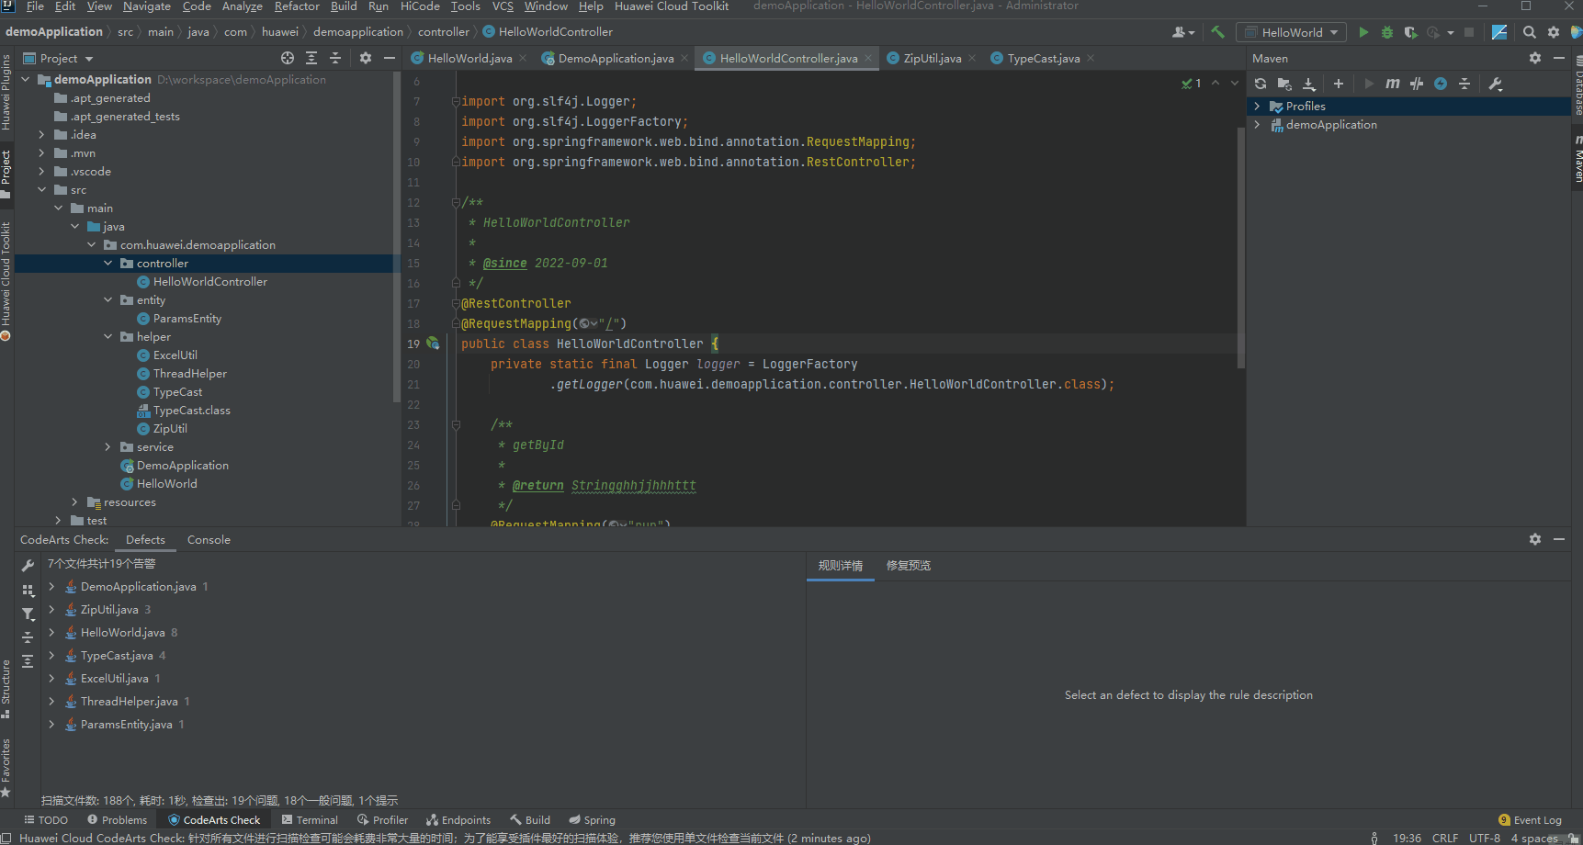The width and height of the screenshot is (1583, 845).
Task: Download Maven sources and documentation
Action: [x=1309, y=84]
